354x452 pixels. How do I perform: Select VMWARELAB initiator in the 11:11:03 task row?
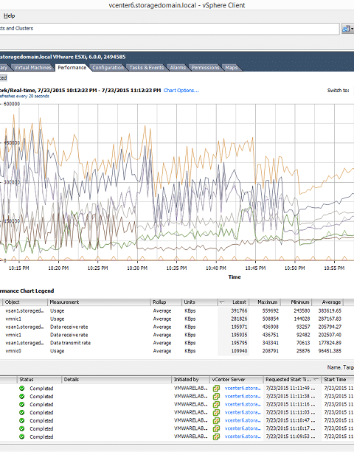[190, 412]
